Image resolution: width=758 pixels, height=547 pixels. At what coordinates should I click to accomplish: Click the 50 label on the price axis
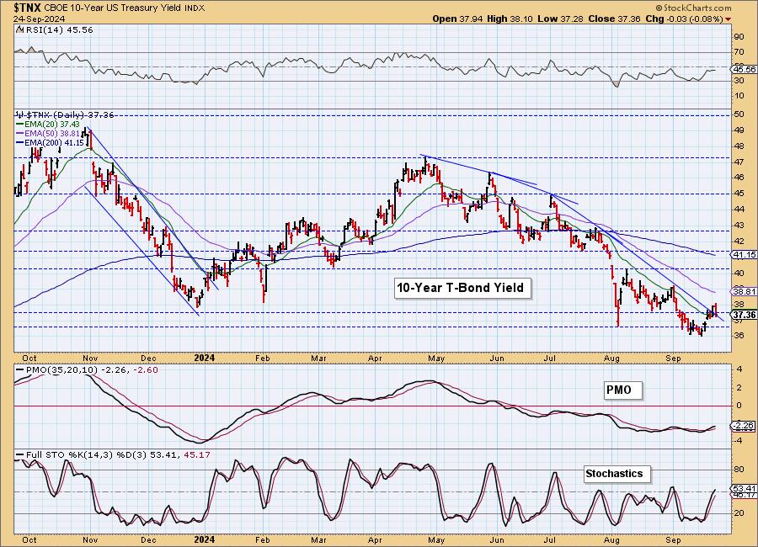(x=739, y=114)
